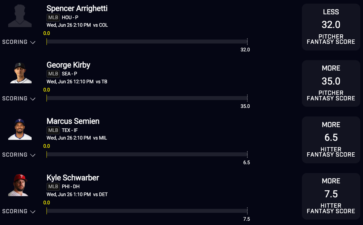Open the Kyle Schwarber player name

point(73,178)
